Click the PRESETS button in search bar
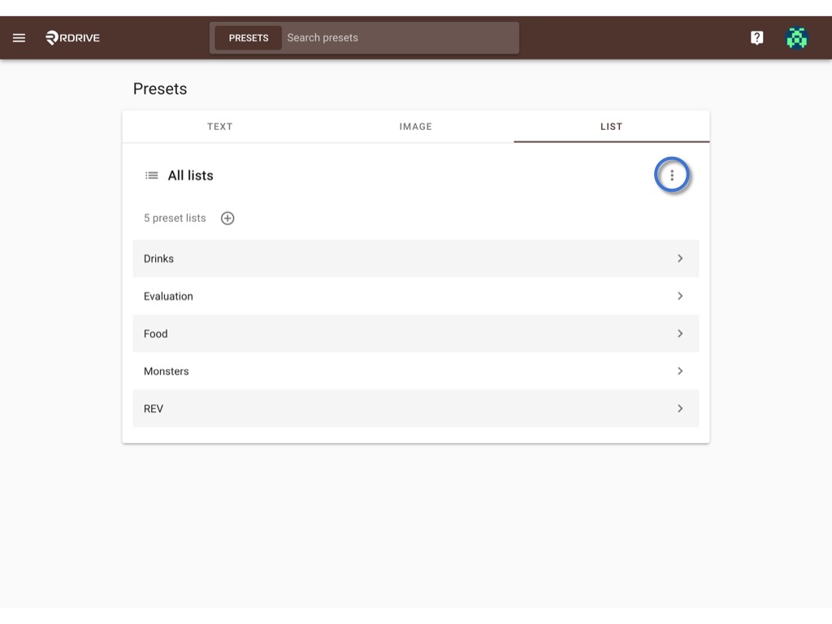 [249, 37]
